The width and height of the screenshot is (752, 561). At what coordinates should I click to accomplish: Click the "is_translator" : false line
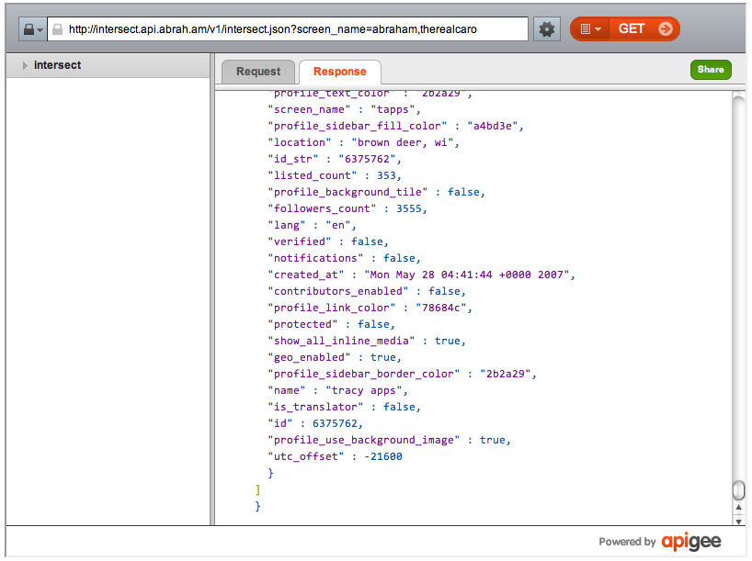tap(344, 408)
